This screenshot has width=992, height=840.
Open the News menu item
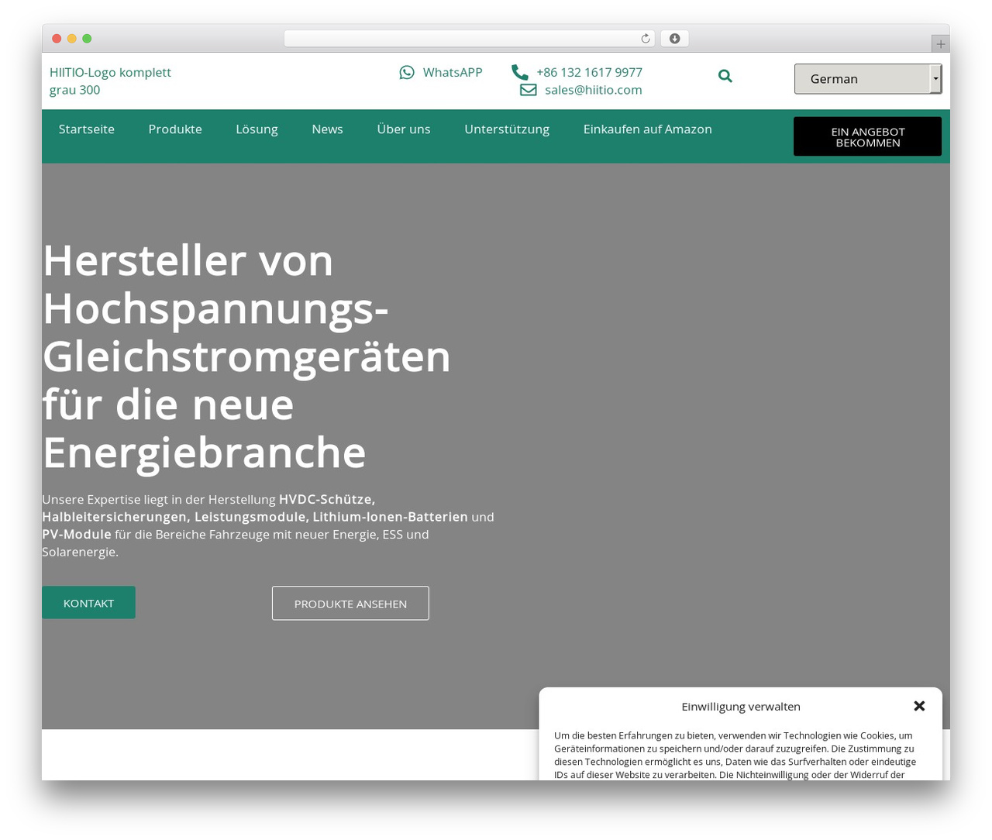327,129
